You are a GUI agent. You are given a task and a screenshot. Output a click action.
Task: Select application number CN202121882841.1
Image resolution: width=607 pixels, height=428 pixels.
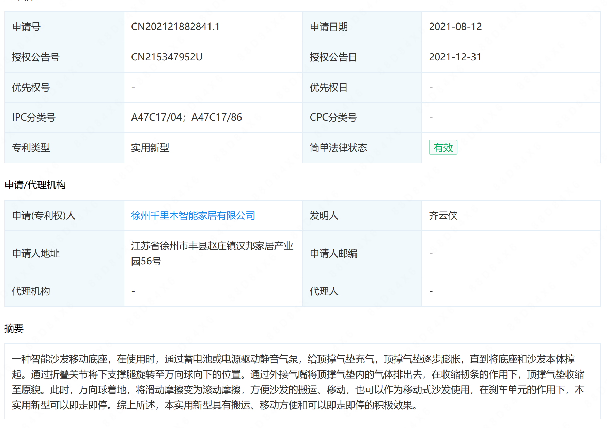click(175, 27)
